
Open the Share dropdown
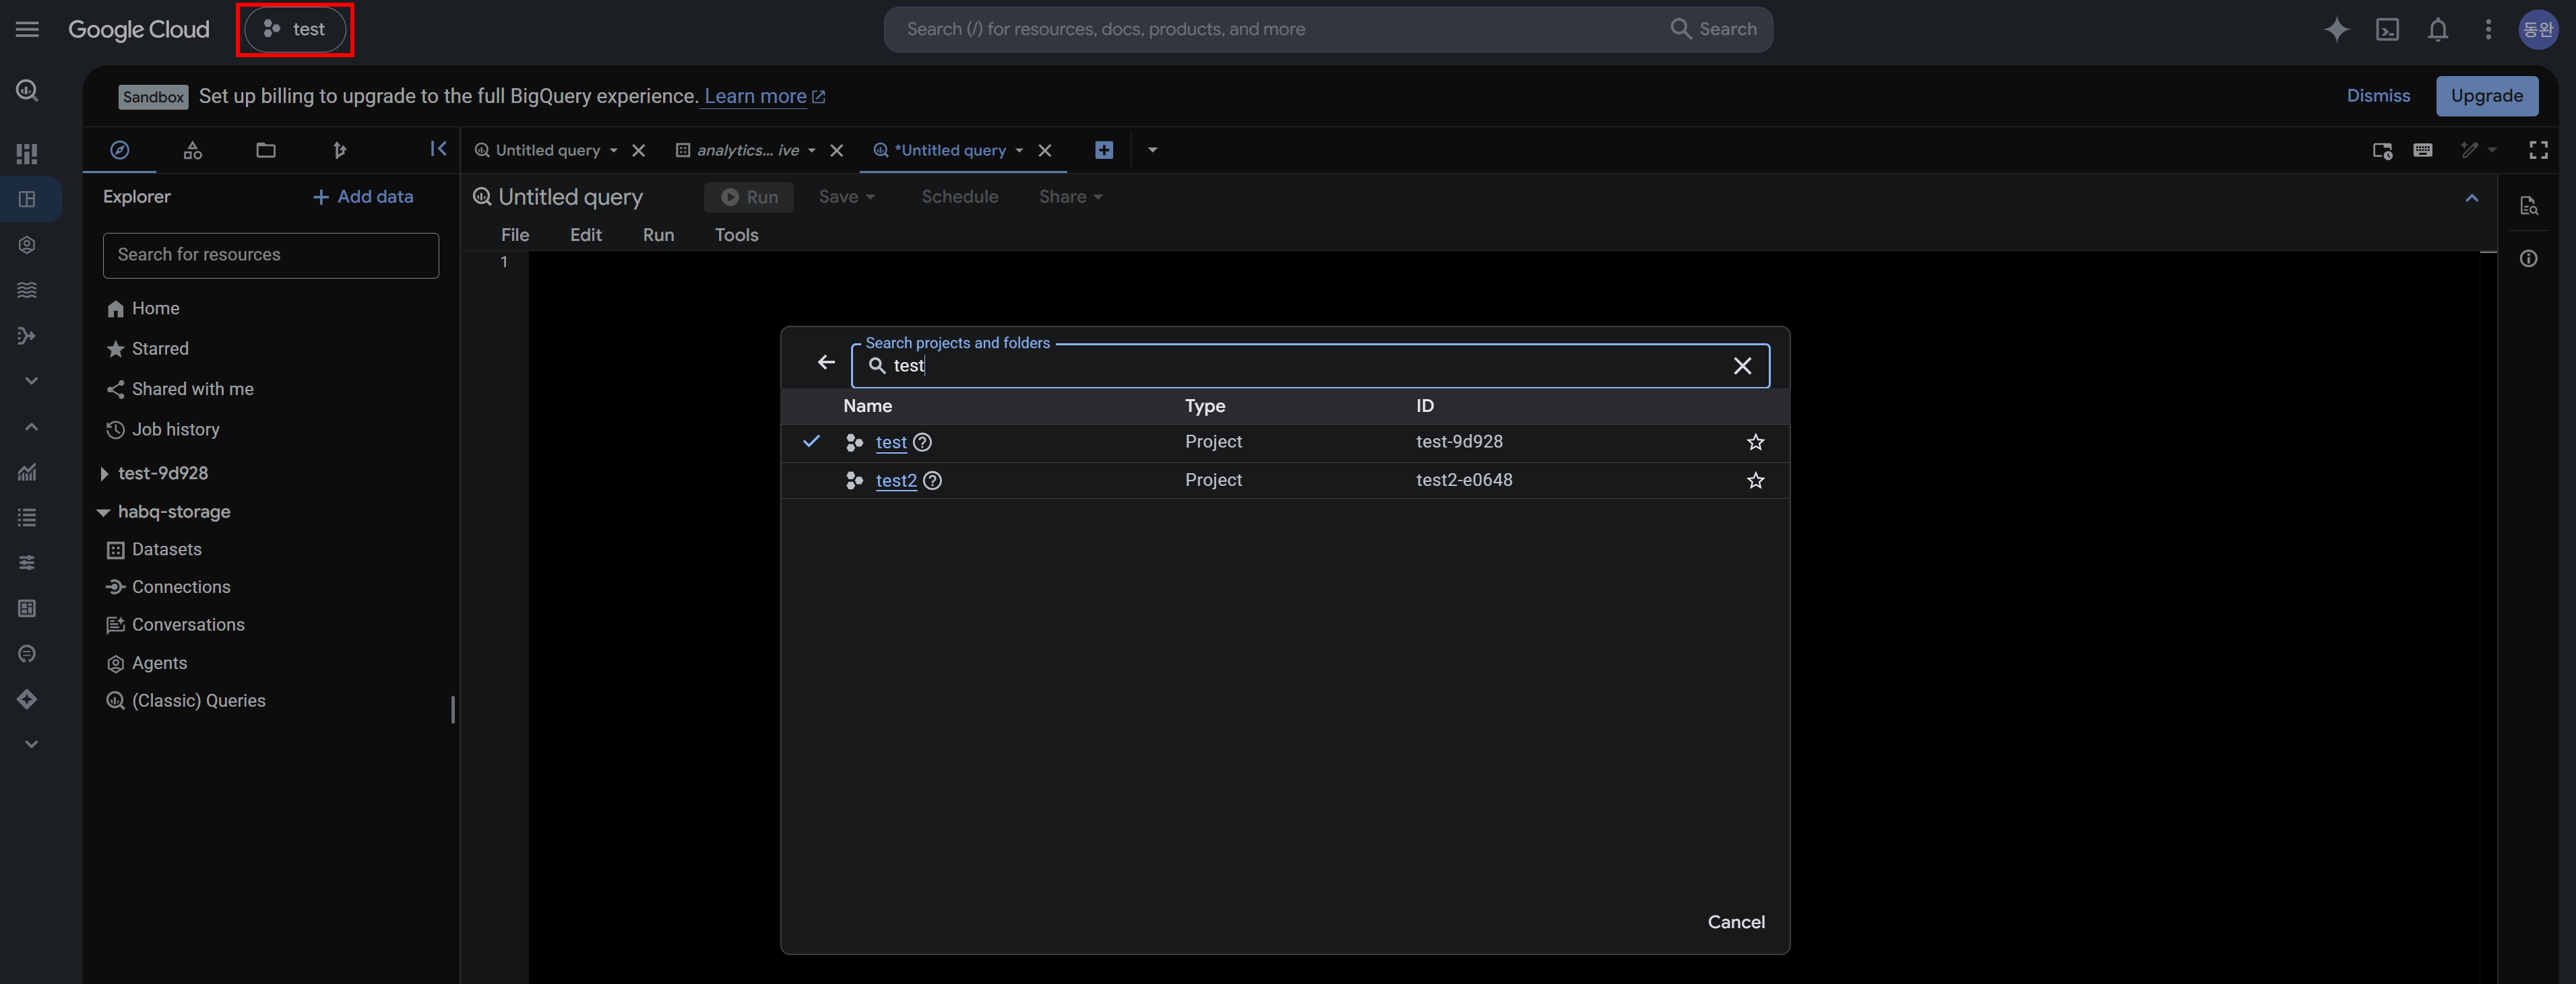pos(1070,197)
